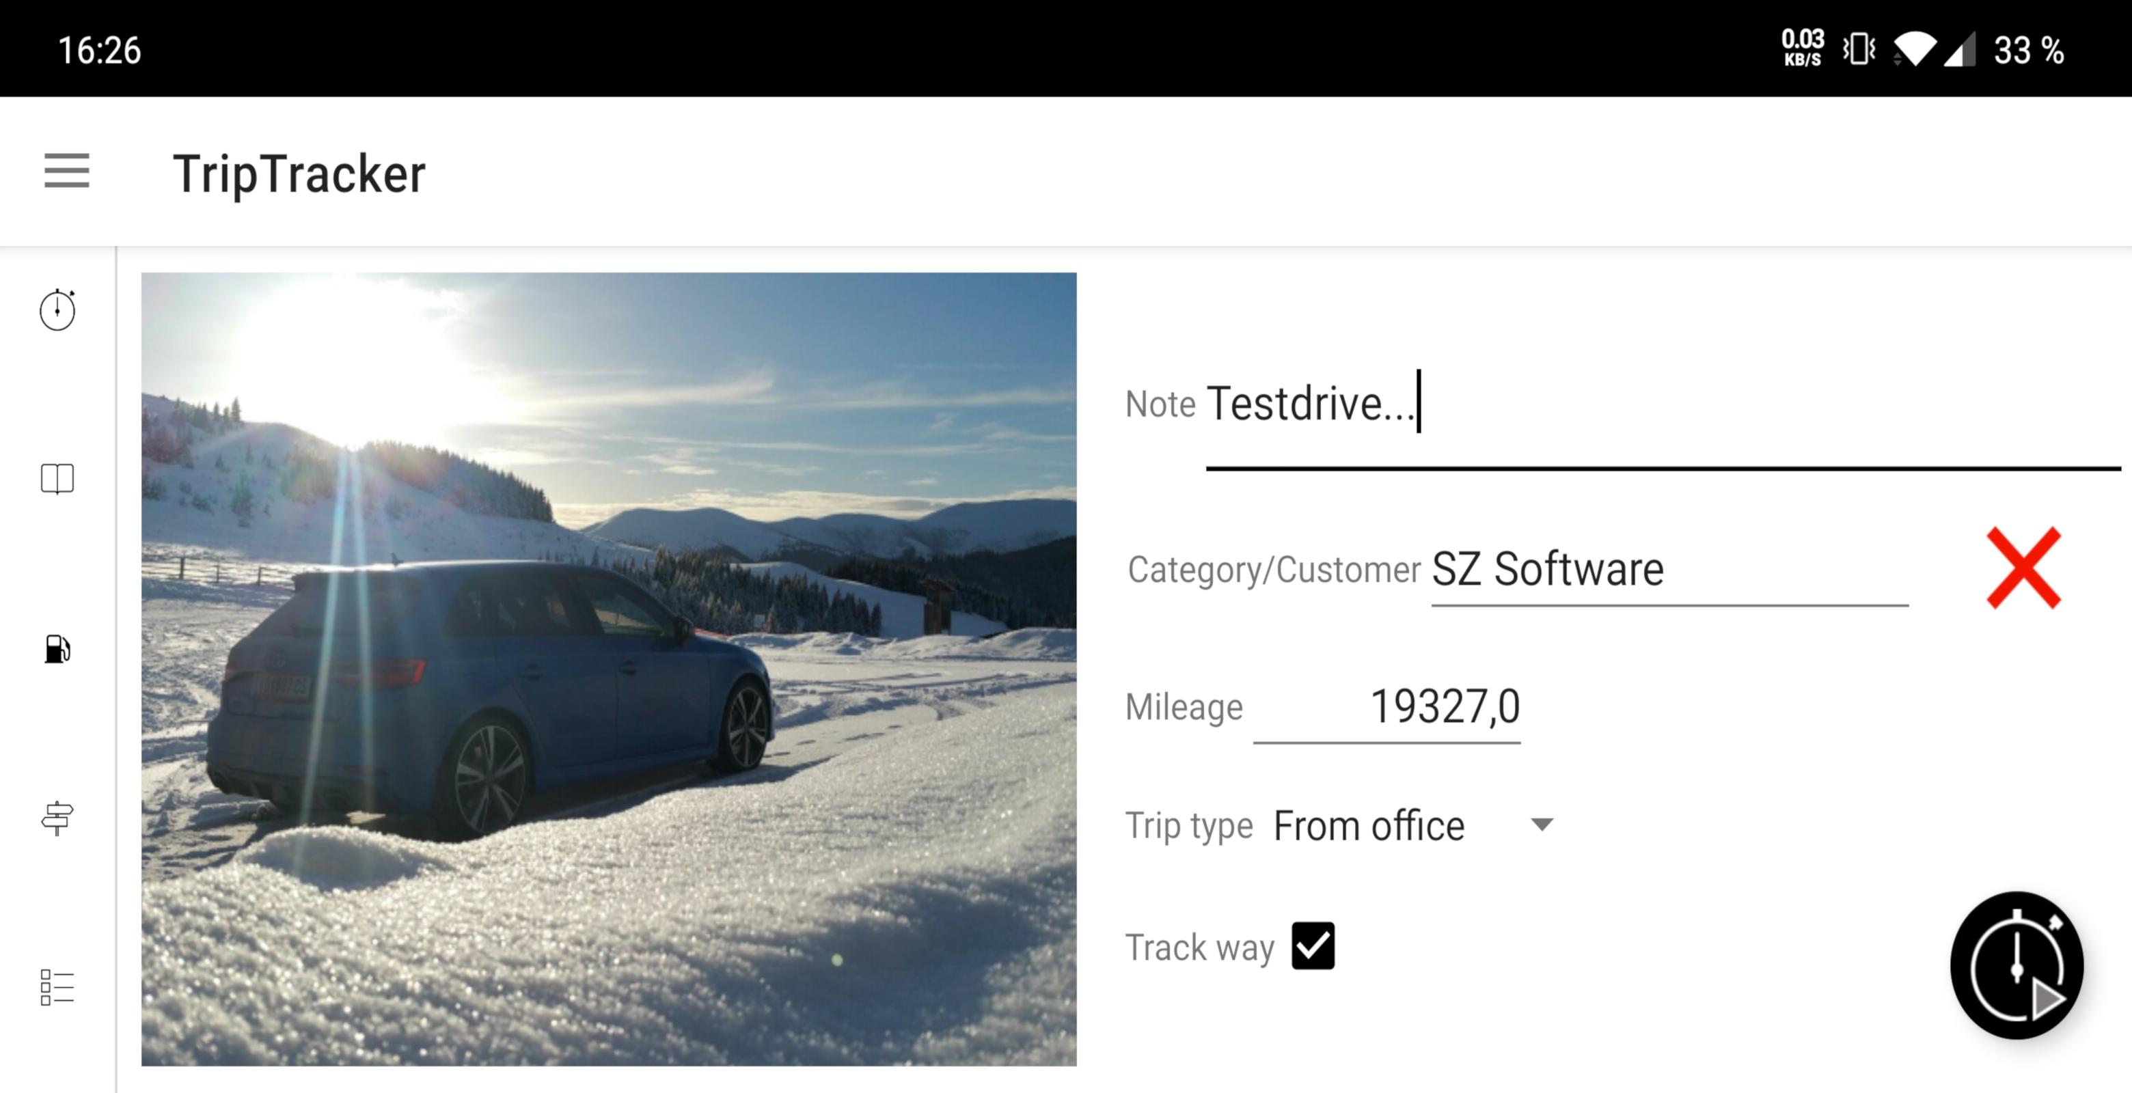Start trip with round stopwatch button

pyautogui.click(x=2017, y=965)
